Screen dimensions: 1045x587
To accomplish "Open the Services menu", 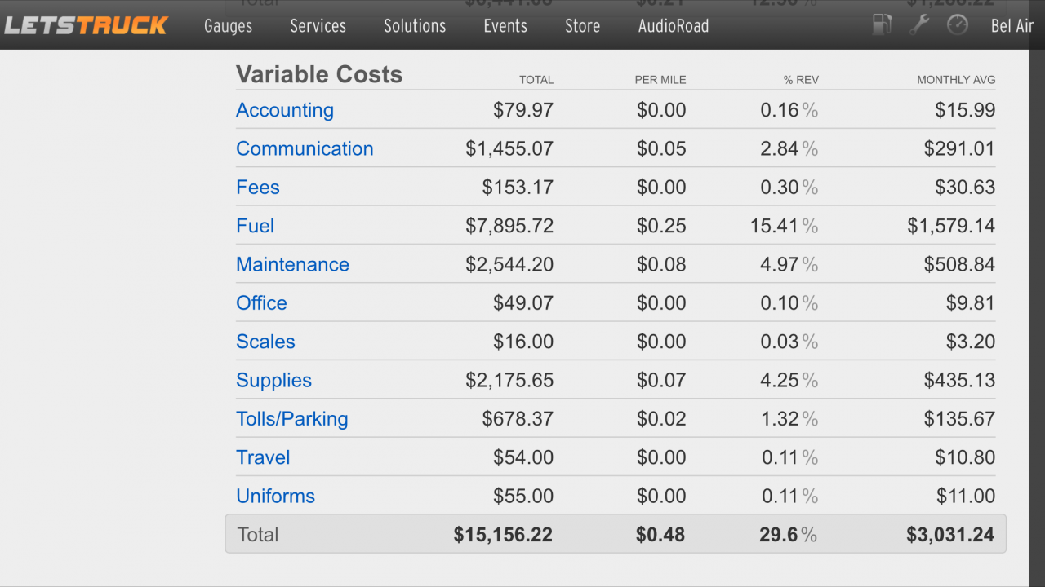I will click(x=318, y=26).
